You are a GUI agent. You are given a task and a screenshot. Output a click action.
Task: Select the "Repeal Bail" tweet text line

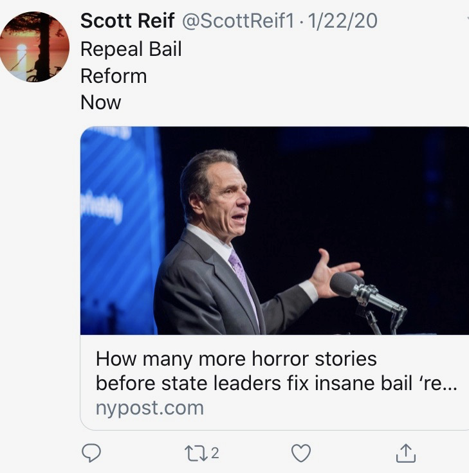pyautogui.click(x=131, y=49)
